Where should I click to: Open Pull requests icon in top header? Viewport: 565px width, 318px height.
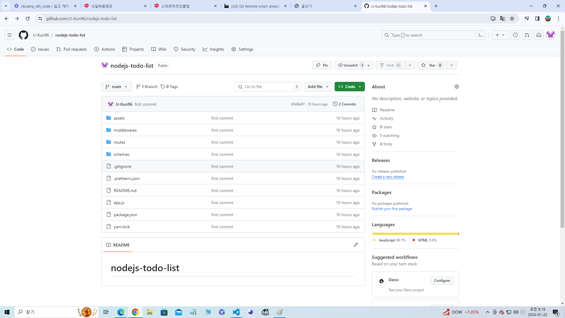tap(527, 35)
